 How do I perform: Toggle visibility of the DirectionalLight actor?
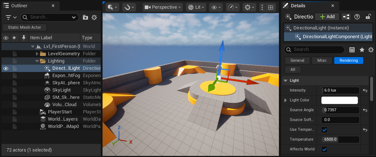pos(6,68)
